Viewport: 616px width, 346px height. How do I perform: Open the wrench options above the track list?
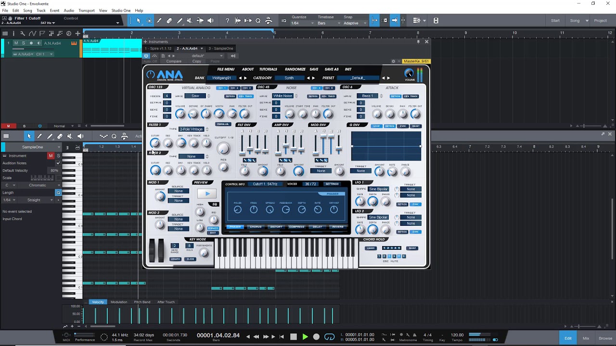click(x=22, y=34)
